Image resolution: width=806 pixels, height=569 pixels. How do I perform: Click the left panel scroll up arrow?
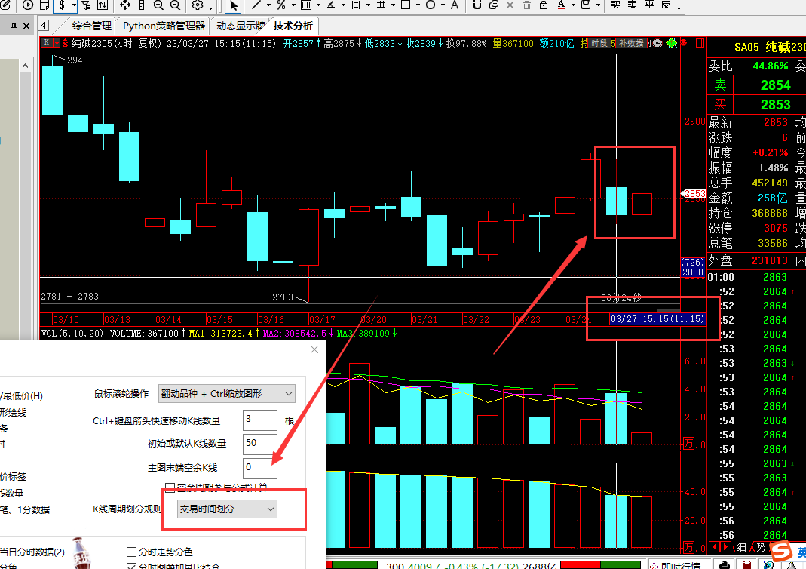click(25, 66)
